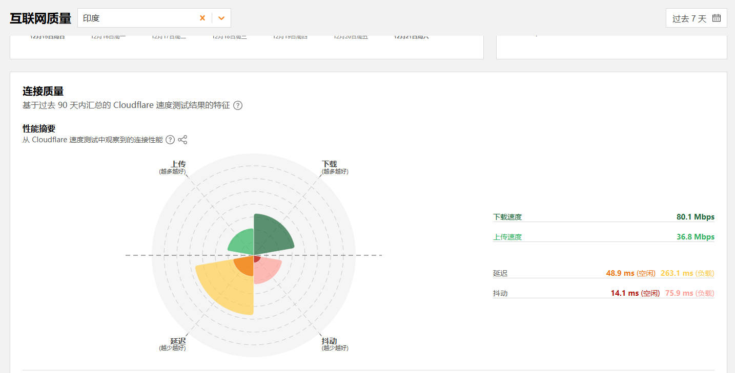Screen dimensions: 735x373
Task: Click the 48.9 ms idle latency value
Action: point(620,273)
